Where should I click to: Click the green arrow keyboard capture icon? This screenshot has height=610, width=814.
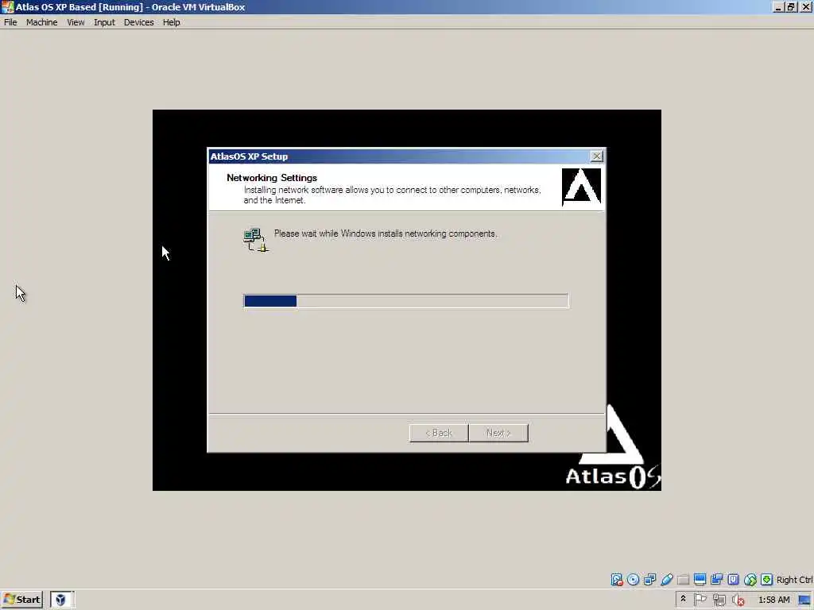pyautogui.click(x=767, y=579)
